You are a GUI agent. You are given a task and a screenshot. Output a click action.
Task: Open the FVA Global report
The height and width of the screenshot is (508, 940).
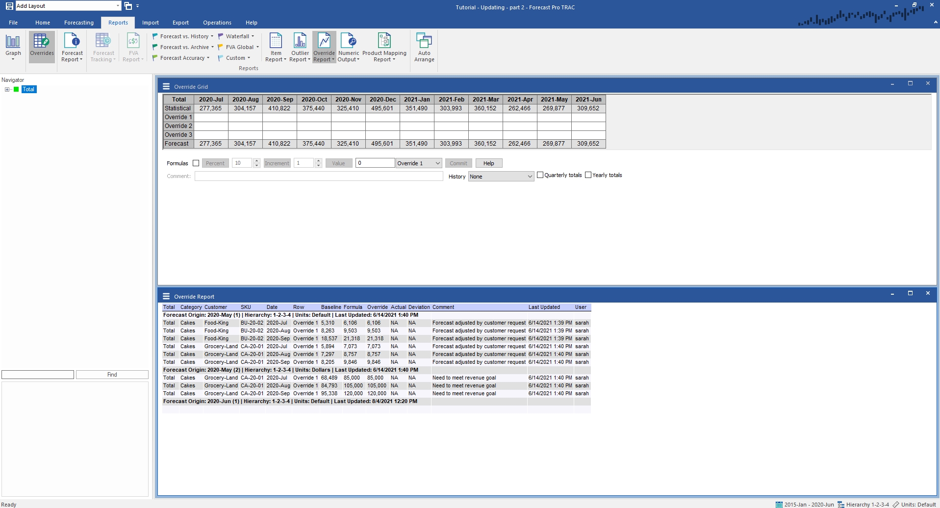[x=238, y=47]
